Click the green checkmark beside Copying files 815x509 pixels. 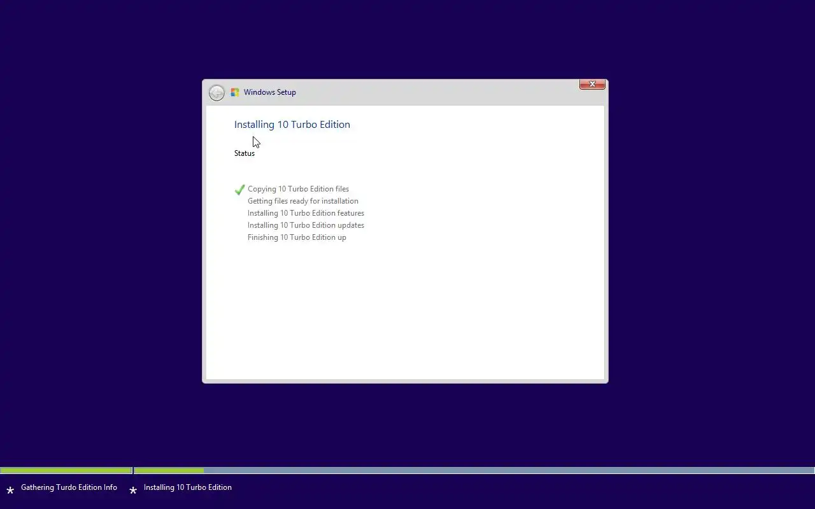pos(240,190)
